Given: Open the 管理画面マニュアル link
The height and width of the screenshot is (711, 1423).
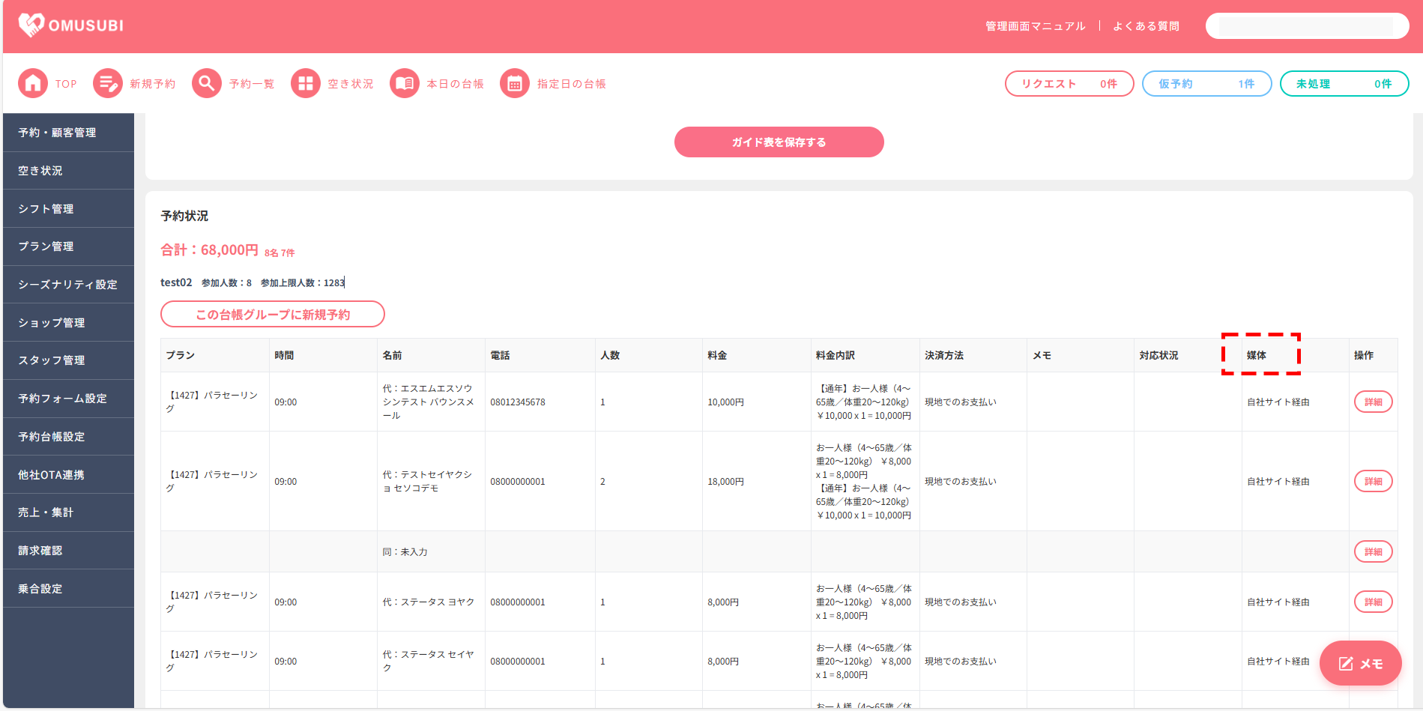Looking at the screenshot, I should [1035, 26].
